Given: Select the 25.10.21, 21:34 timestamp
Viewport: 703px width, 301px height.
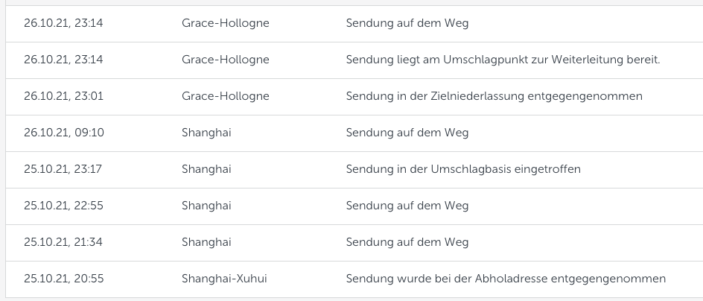Looking at the screenshot, I should click(x=63, y=242).
